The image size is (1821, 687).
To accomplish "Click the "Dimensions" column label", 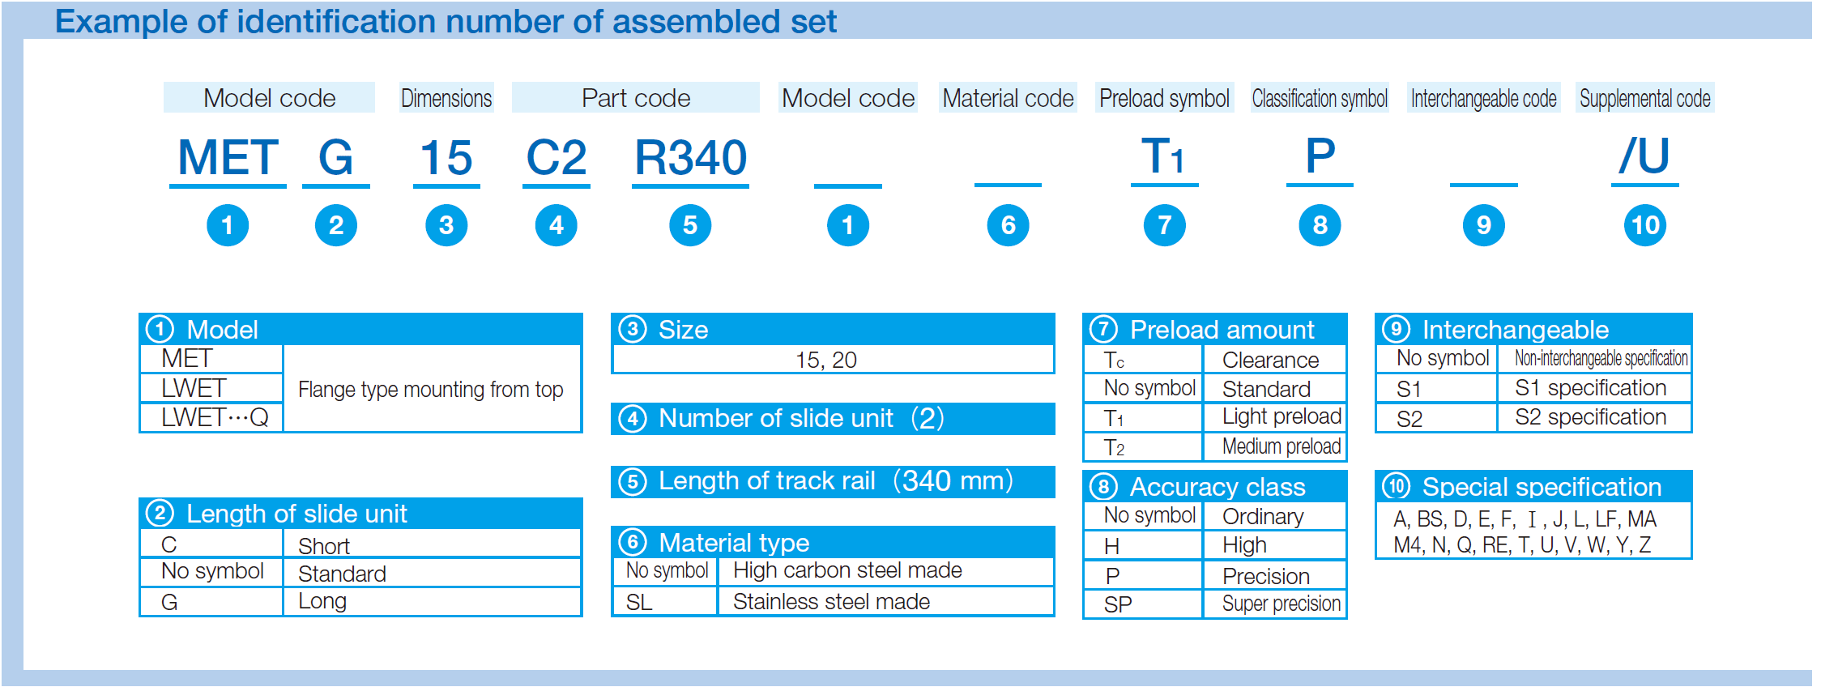I will click(446, 98).
